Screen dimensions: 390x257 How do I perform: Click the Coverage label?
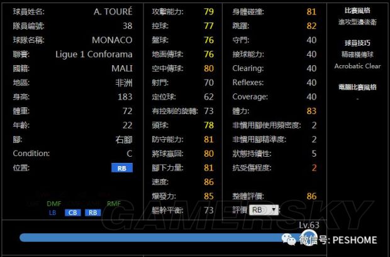(250, 97)
